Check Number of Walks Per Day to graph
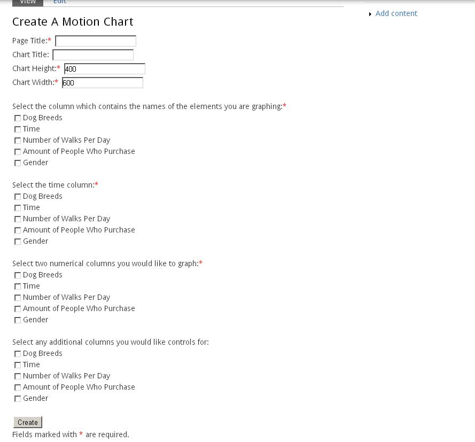Image resolution: width=475 pixels, height=442 pixels. pos(18,297)
